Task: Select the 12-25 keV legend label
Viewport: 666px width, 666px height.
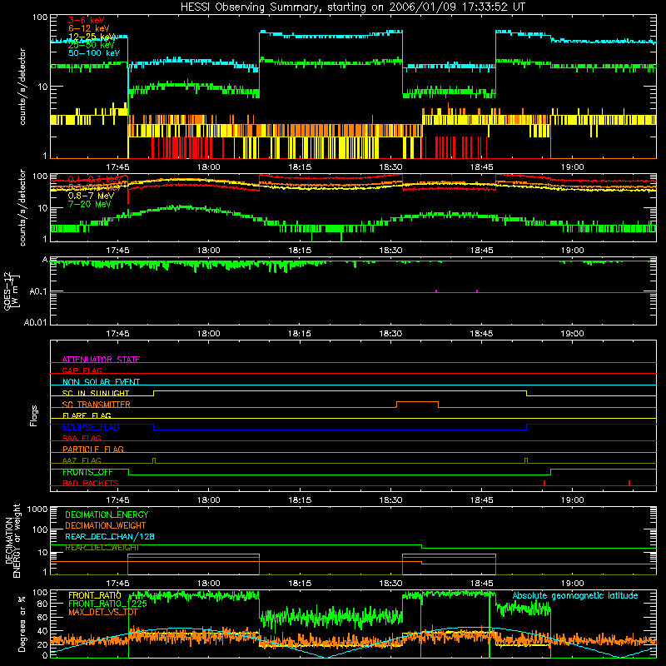Action: point(92,37)
